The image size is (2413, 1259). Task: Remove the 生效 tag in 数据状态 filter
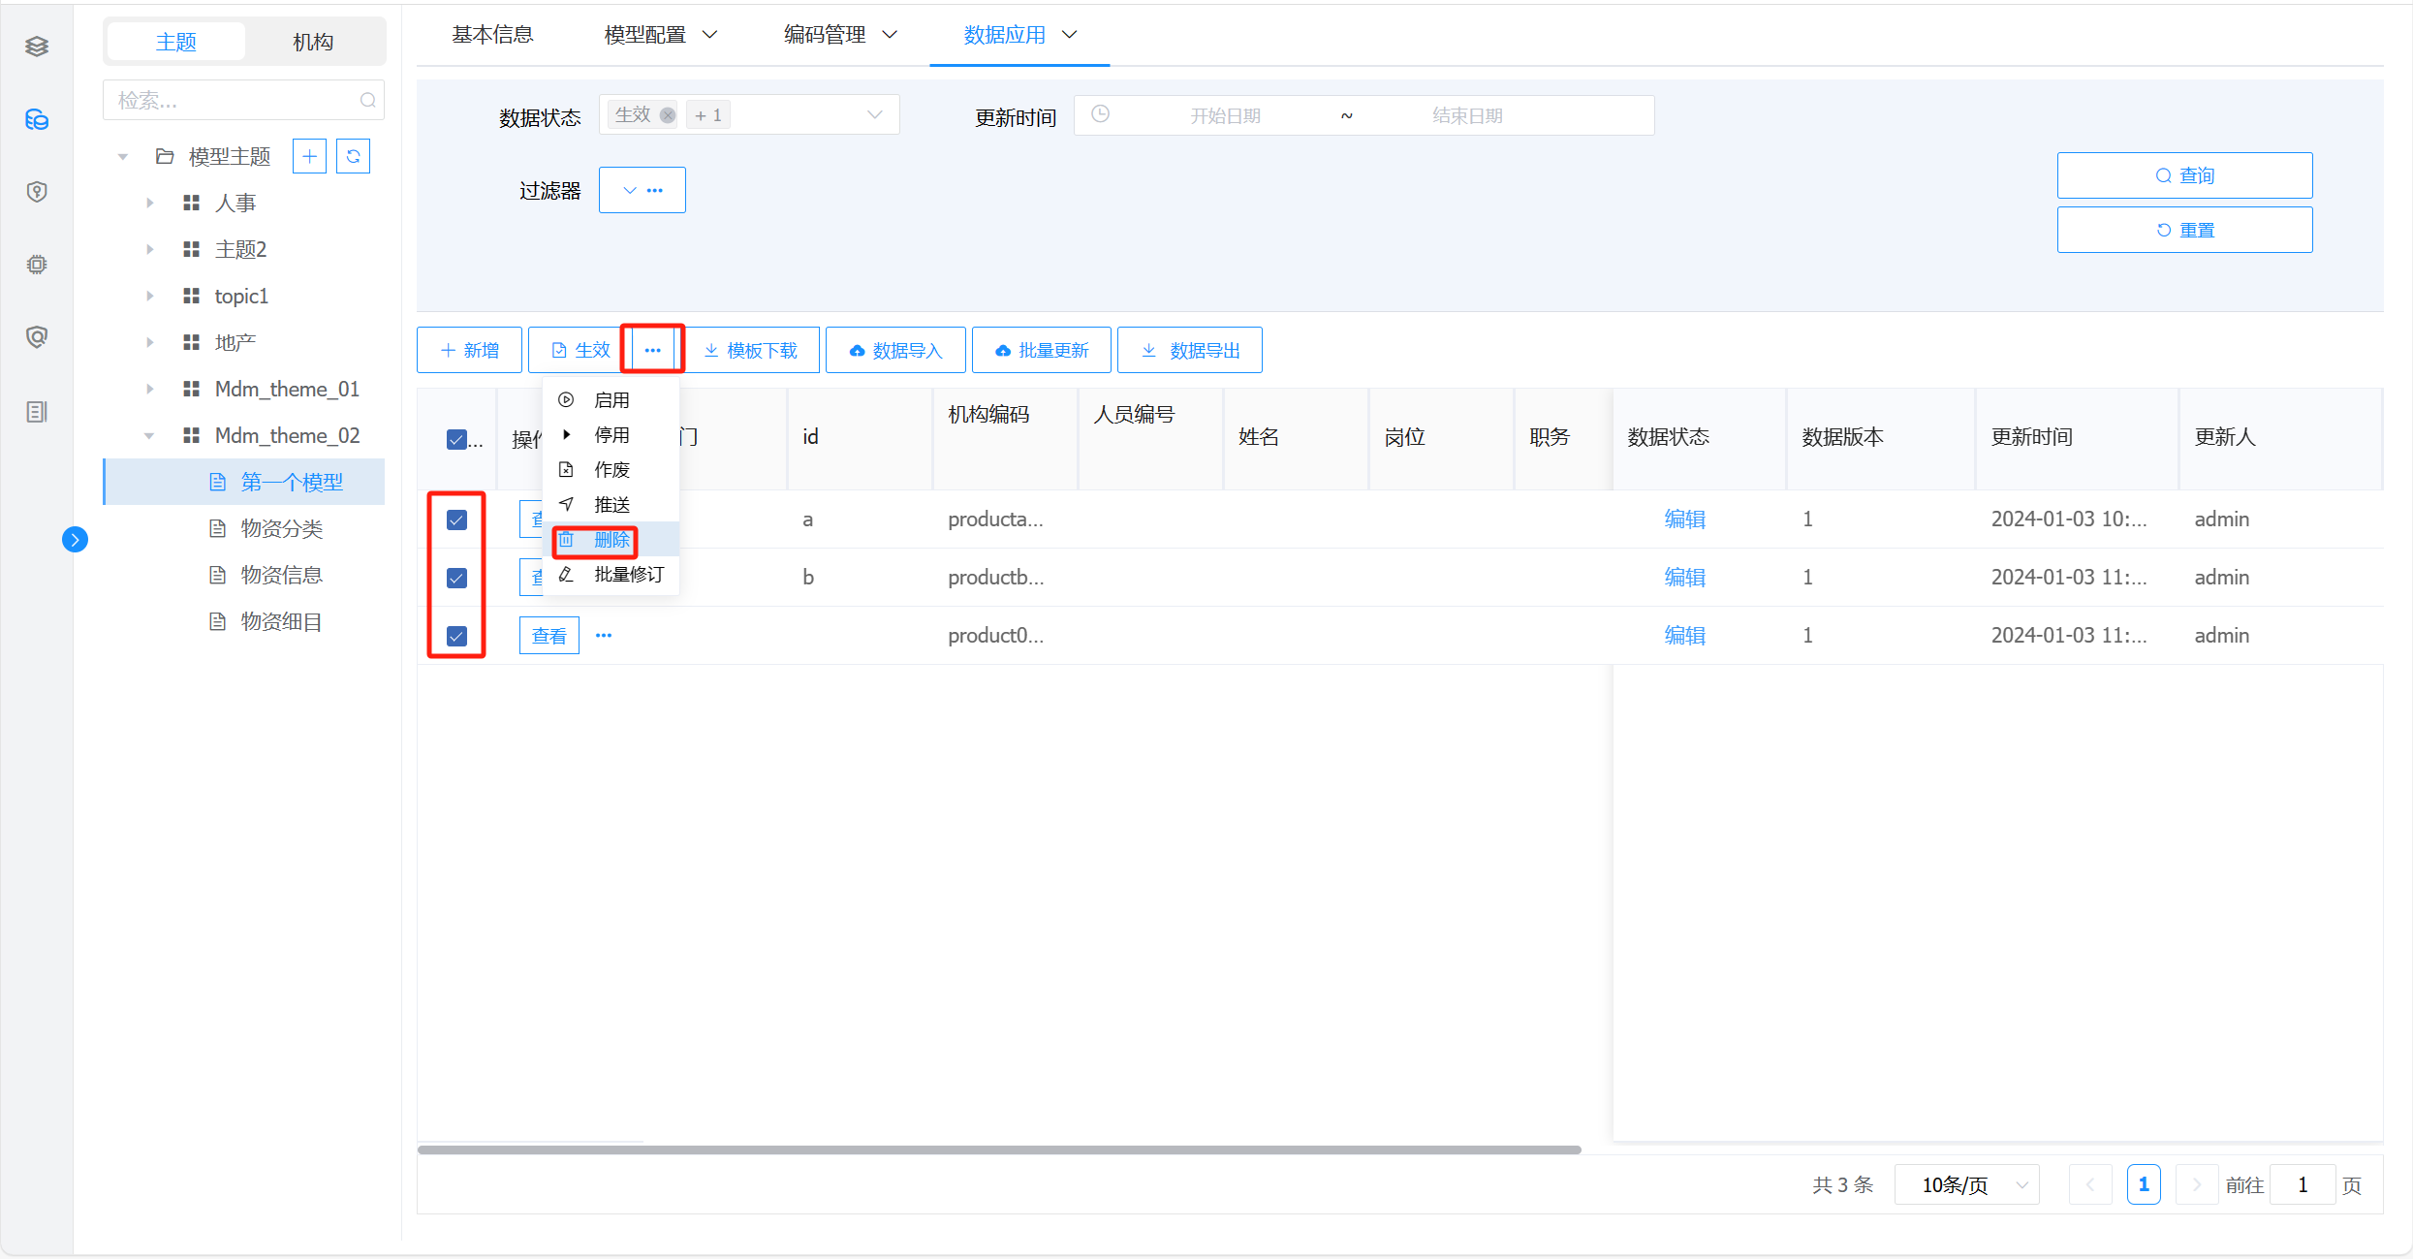(x=668, y=115)
